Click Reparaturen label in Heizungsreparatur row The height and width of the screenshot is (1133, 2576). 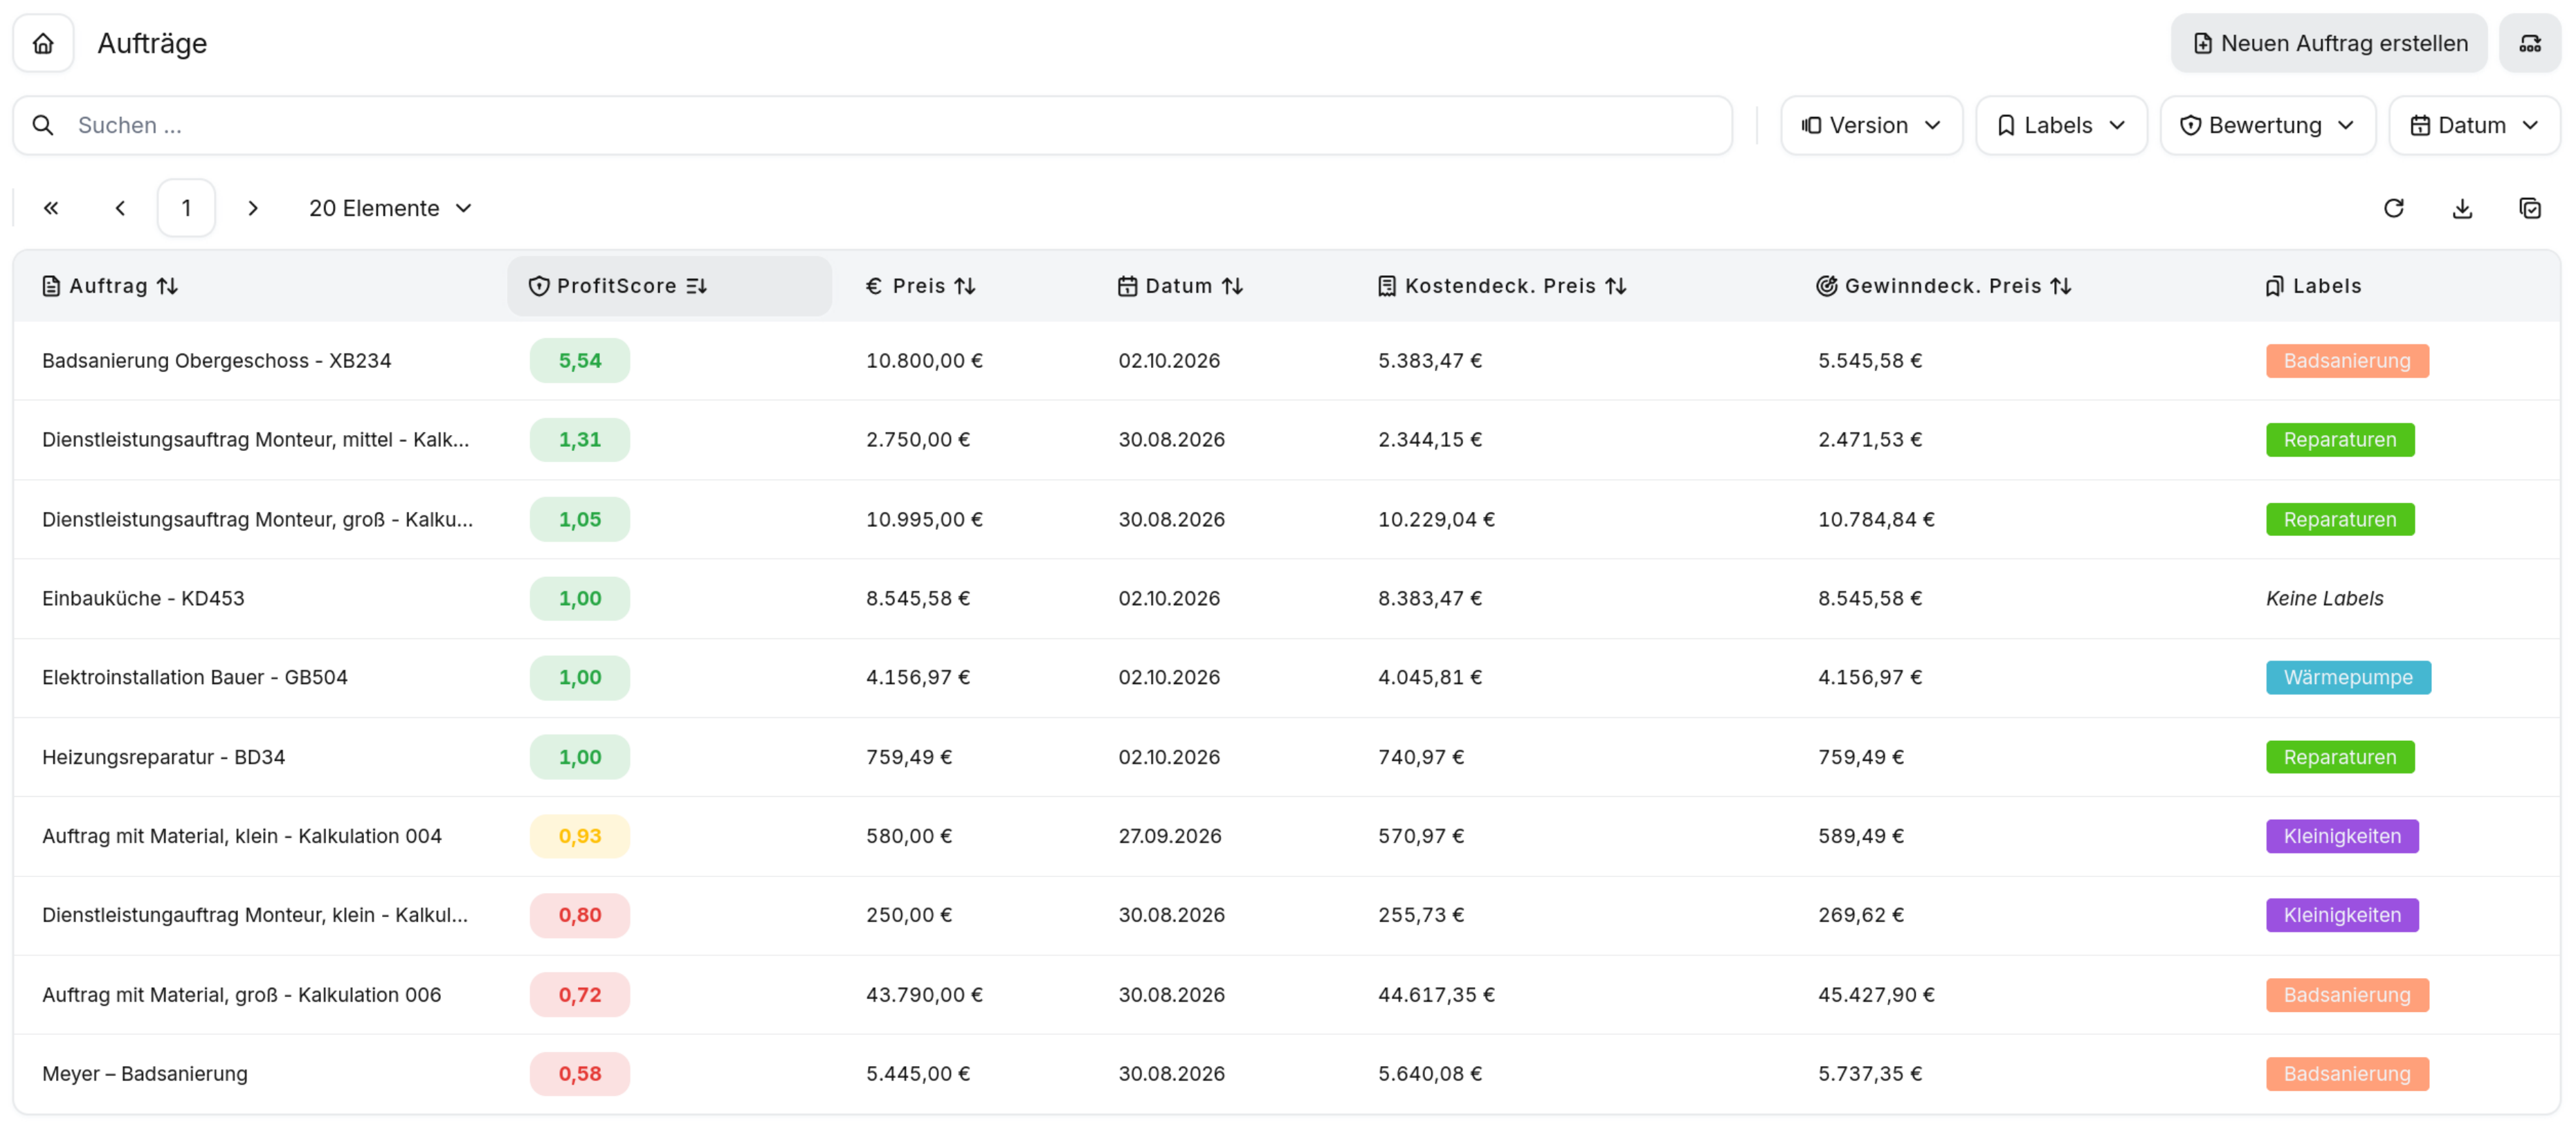click(2340, 757)
